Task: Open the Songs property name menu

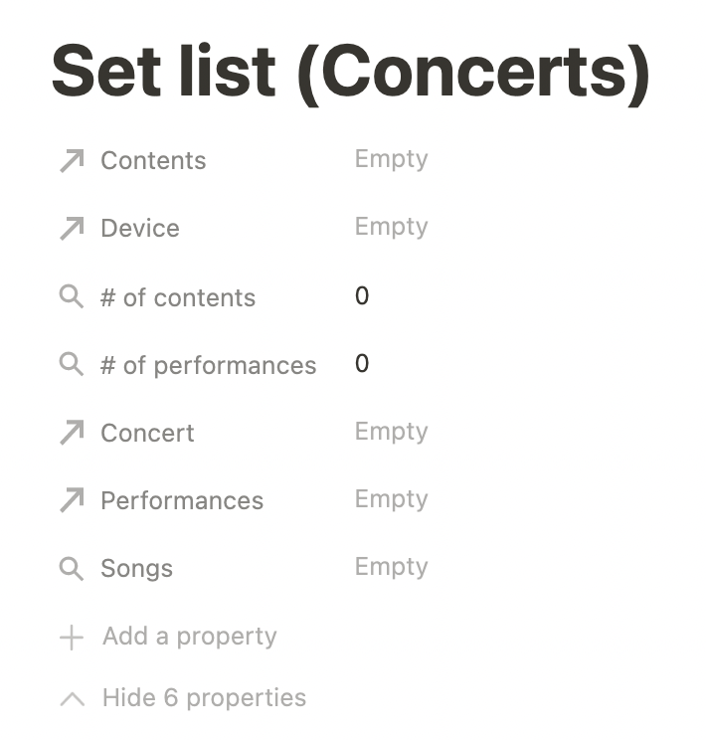Action: pos(136,569)
